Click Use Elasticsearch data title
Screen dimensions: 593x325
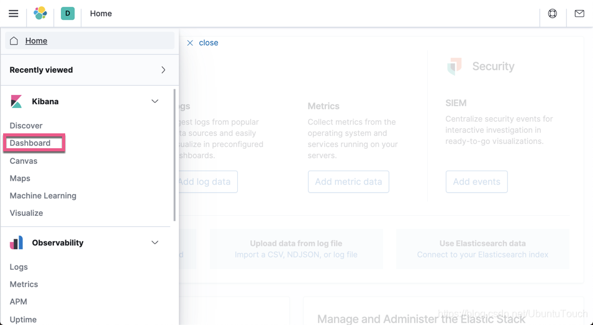(482, 243)
